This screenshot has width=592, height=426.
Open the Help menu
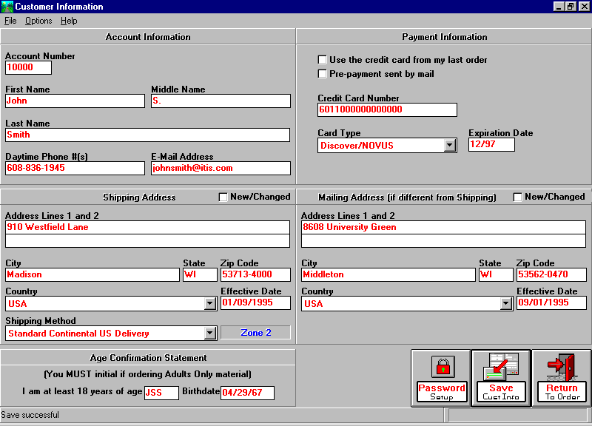tap(69, 21)
